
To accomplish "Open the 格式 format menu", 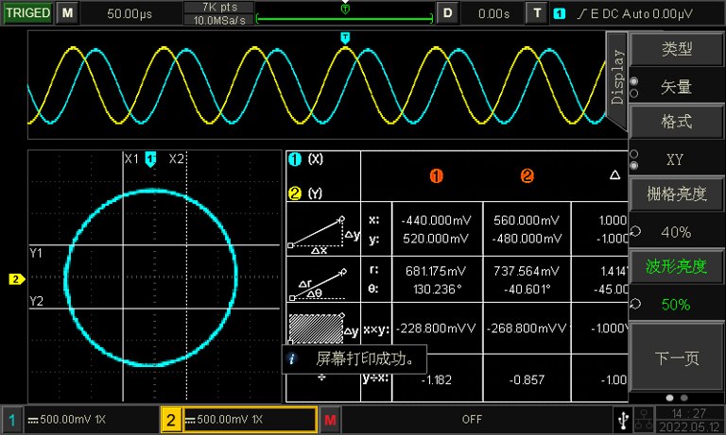I will [676, 122].
